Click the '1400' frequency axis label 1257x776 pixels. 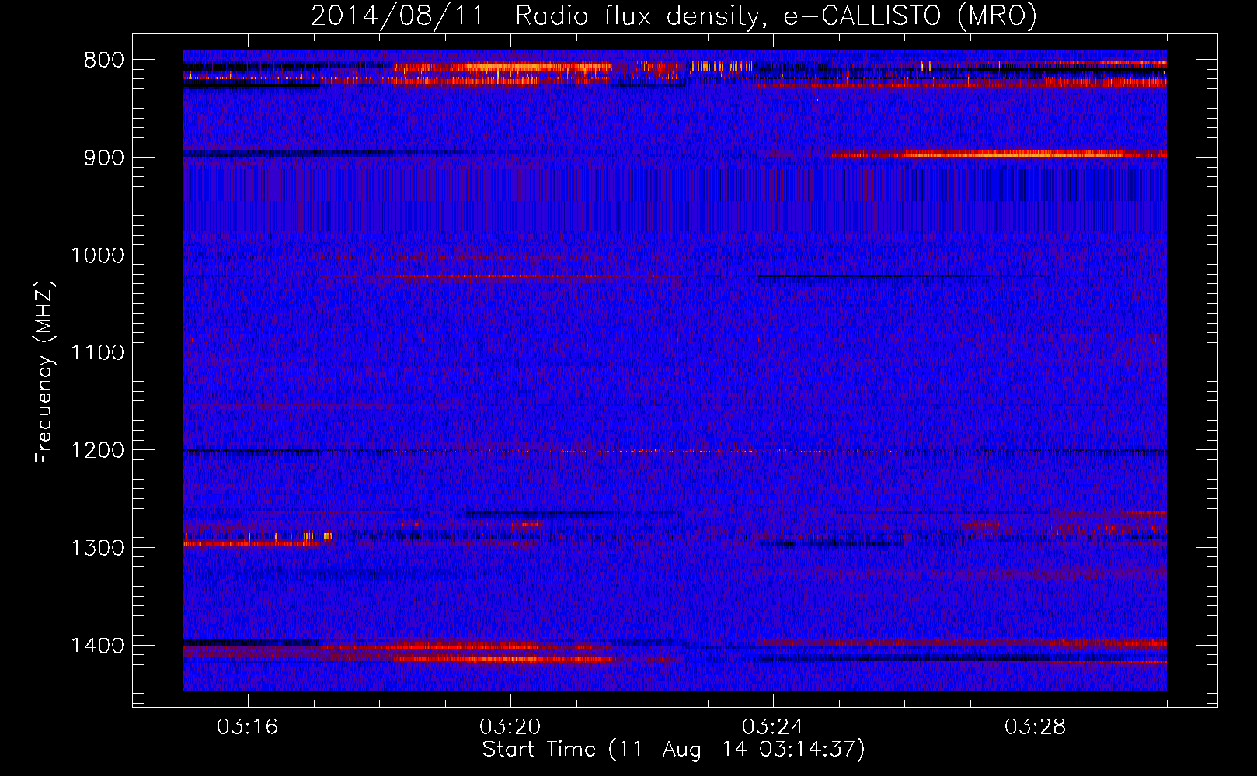tap(97, 646)
